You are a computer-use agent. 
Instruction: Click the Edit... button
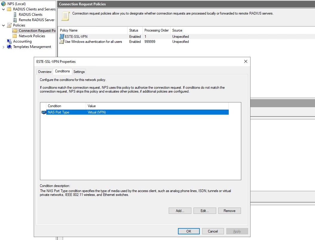coord(205,211)
